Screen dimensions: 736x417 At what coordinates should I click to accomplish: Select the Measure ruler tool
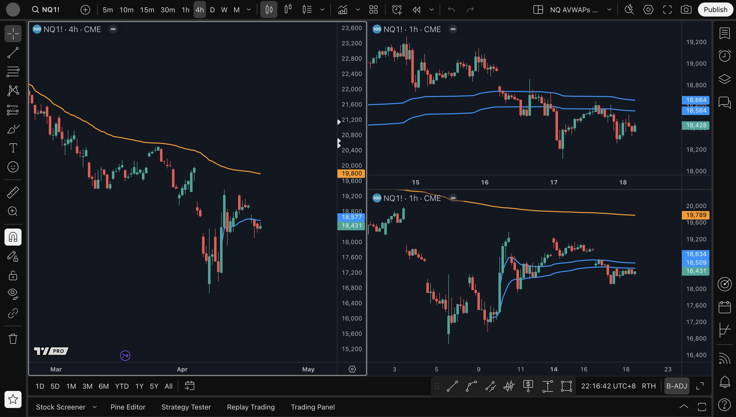click(x=13, y=192)
